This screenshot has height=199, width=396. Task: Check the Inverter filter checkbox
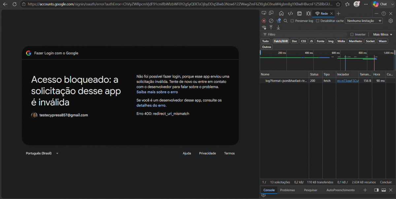click(x=352, y=34)
